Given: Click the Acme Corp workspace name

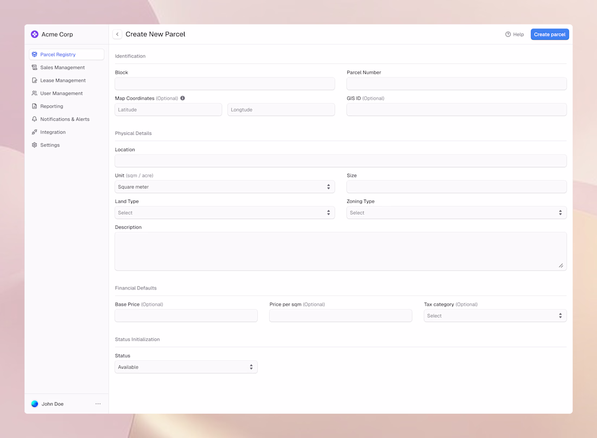Looking at the screenshot, I should pos(57,34).
